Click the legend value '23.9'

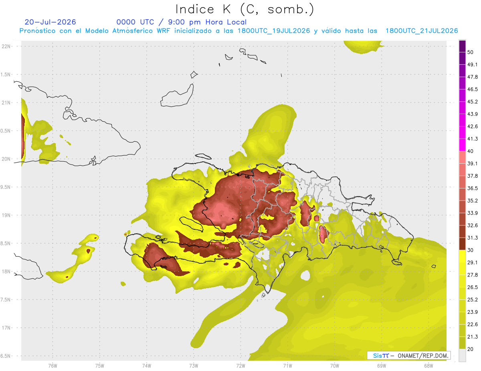(x=473, y=312)
